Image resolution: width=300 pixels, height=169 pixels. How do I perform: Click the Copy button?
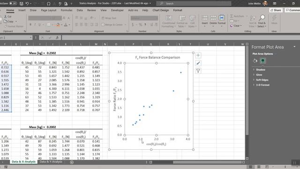[x=9, y=22]
